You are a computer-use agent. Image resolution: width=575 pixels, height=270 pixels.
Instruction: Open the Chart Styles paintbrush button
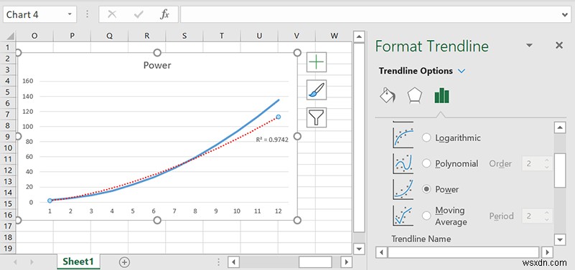coord(317,90)
